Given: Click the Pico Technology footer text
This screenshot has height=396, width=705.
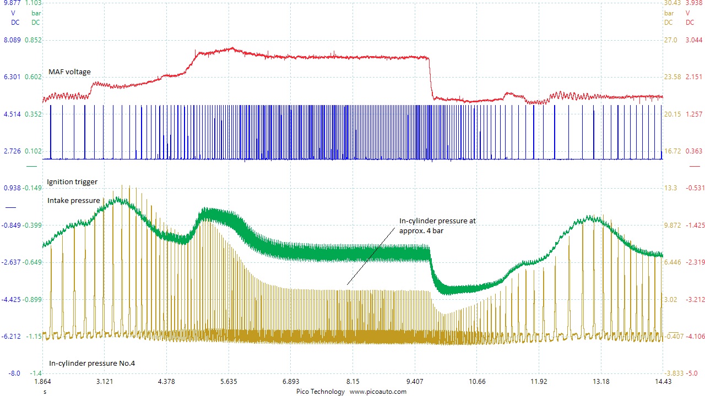Looking at the screenshot, I should click(x=319, y=392).
